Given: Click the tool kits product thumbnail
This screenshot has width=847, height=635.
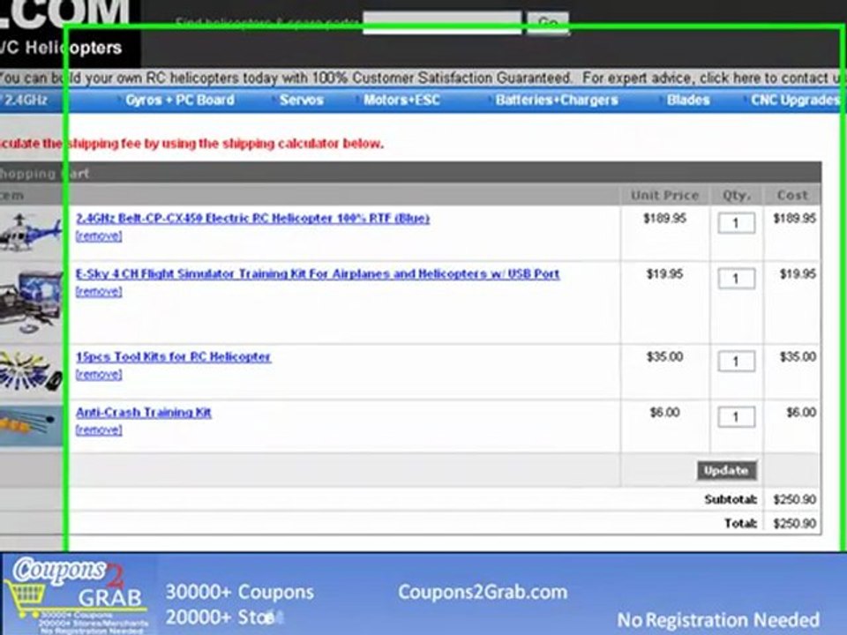Looking at the screenshot, I should 31,371.
